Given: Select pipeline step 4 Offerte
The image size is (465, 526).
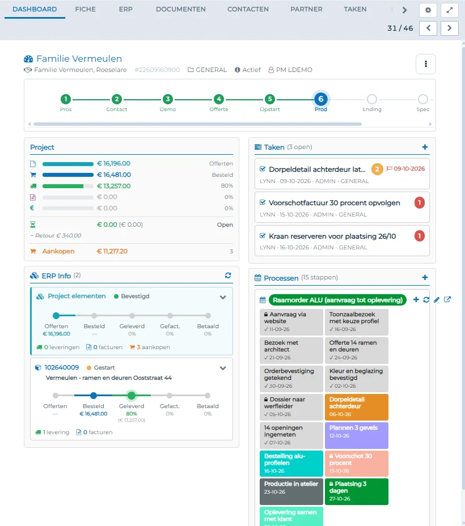Looking at the screenshot, I should pos(219,99).
